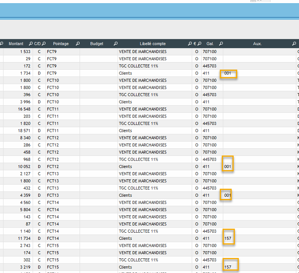
Task: Open the Aux. column search magnifier
Action: click(x=294, y=44)
